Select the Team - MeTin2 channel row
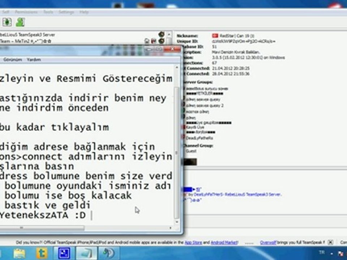This screenshot has height=260, width=347. (26, 41)
